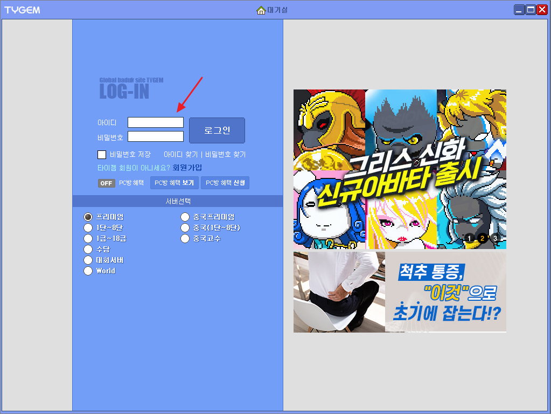Open the 아이디 찾기 link
Viewport: 551px width, 414px height.
pyautogui.click(x=180, y=154)
